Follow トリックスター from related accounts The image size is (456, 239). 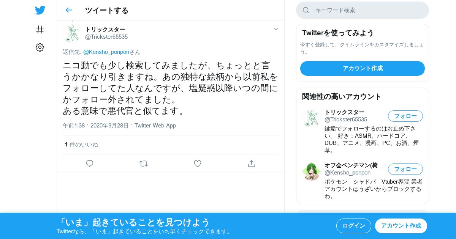(405, 116)
